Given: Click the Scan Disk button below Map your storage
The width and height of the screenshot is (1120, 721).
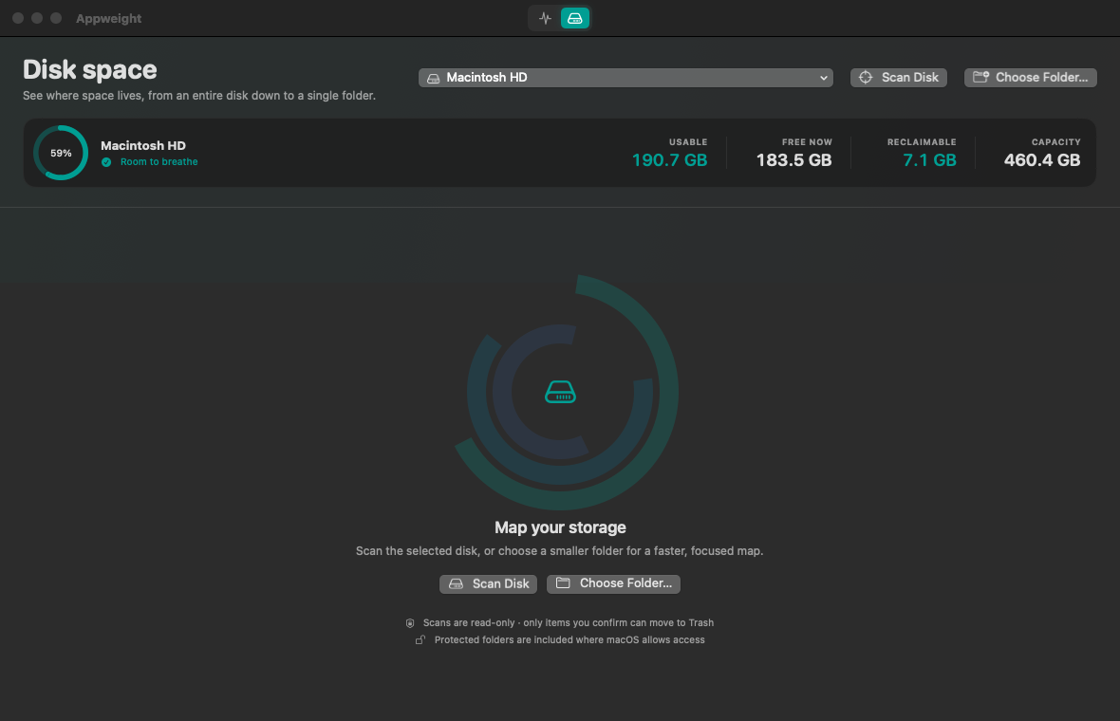Looking at the screenshot, I should click(489, 584).
